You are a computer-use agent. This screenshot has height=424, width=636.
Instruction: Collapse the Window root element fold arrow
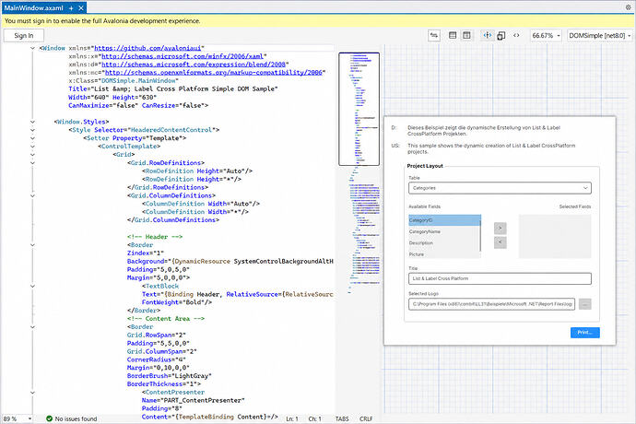click(32, 48)
